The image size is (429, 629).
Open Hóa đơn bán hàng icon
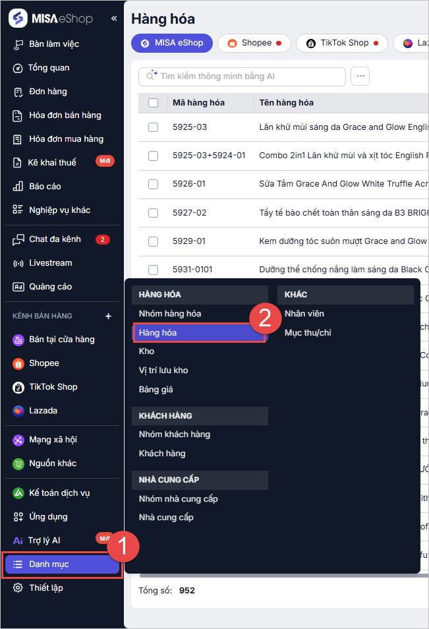(17, 116)
